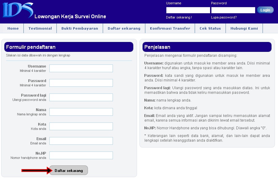Submit form with the Daftar sekarang button

point(68,170)
